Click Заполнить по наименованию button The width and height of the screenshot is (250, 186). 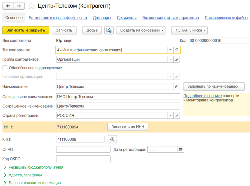pyautogui.click(x=214, y=86)
